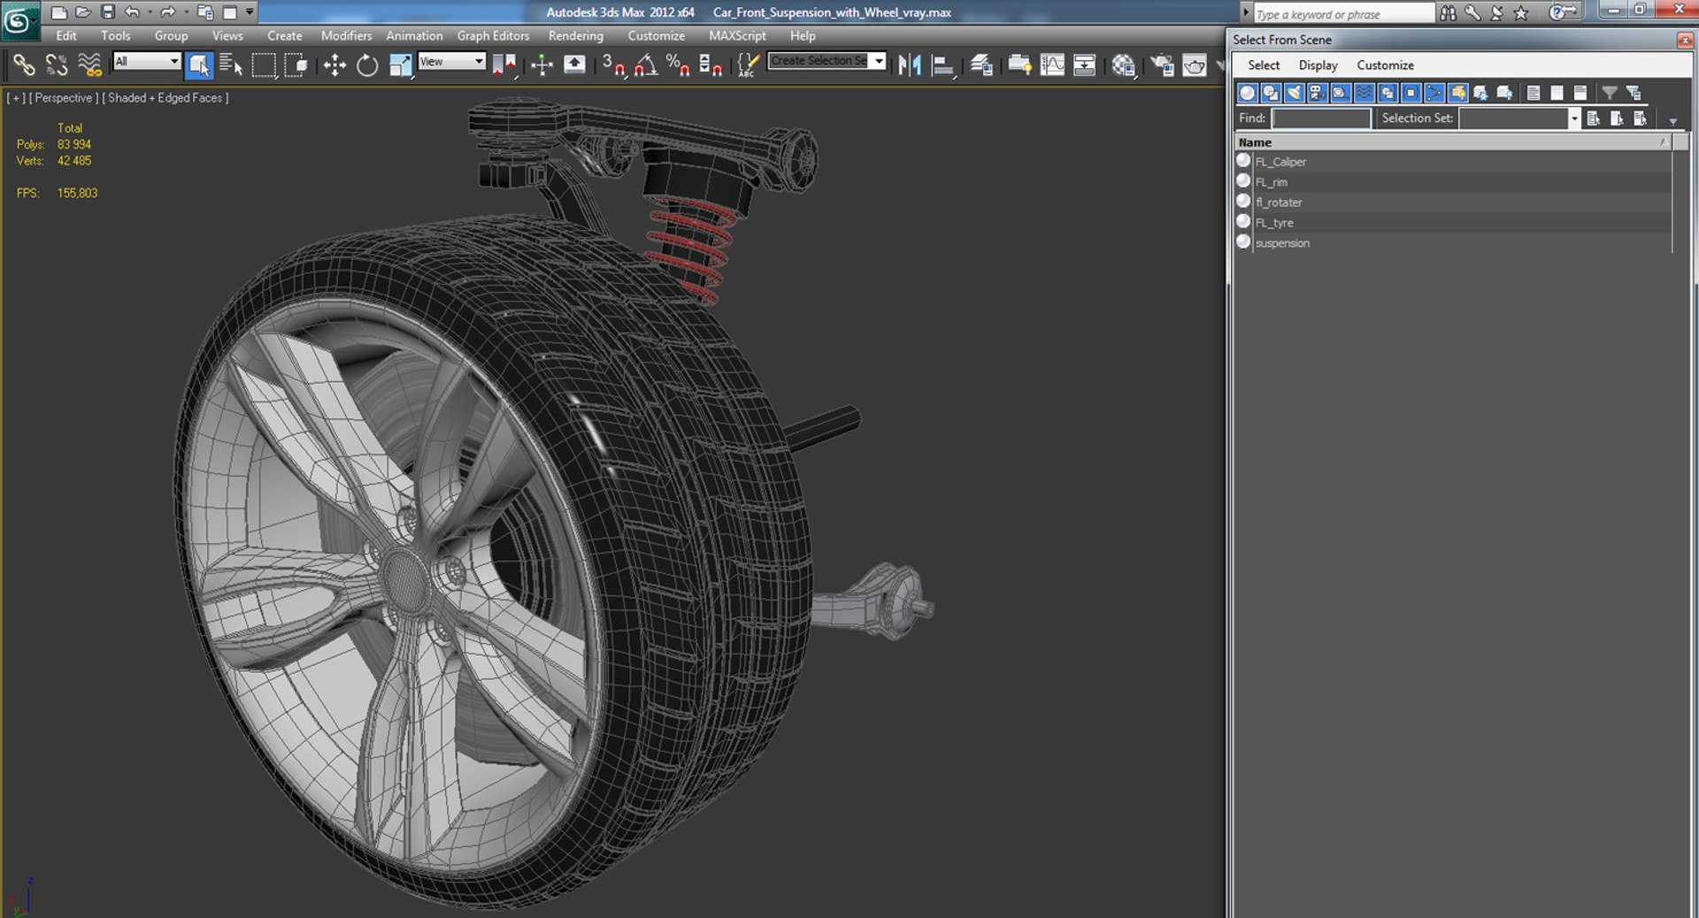1699x918 pixels.
Task: Toggle Display Bone Objects filter
Action: (1434, 93)
